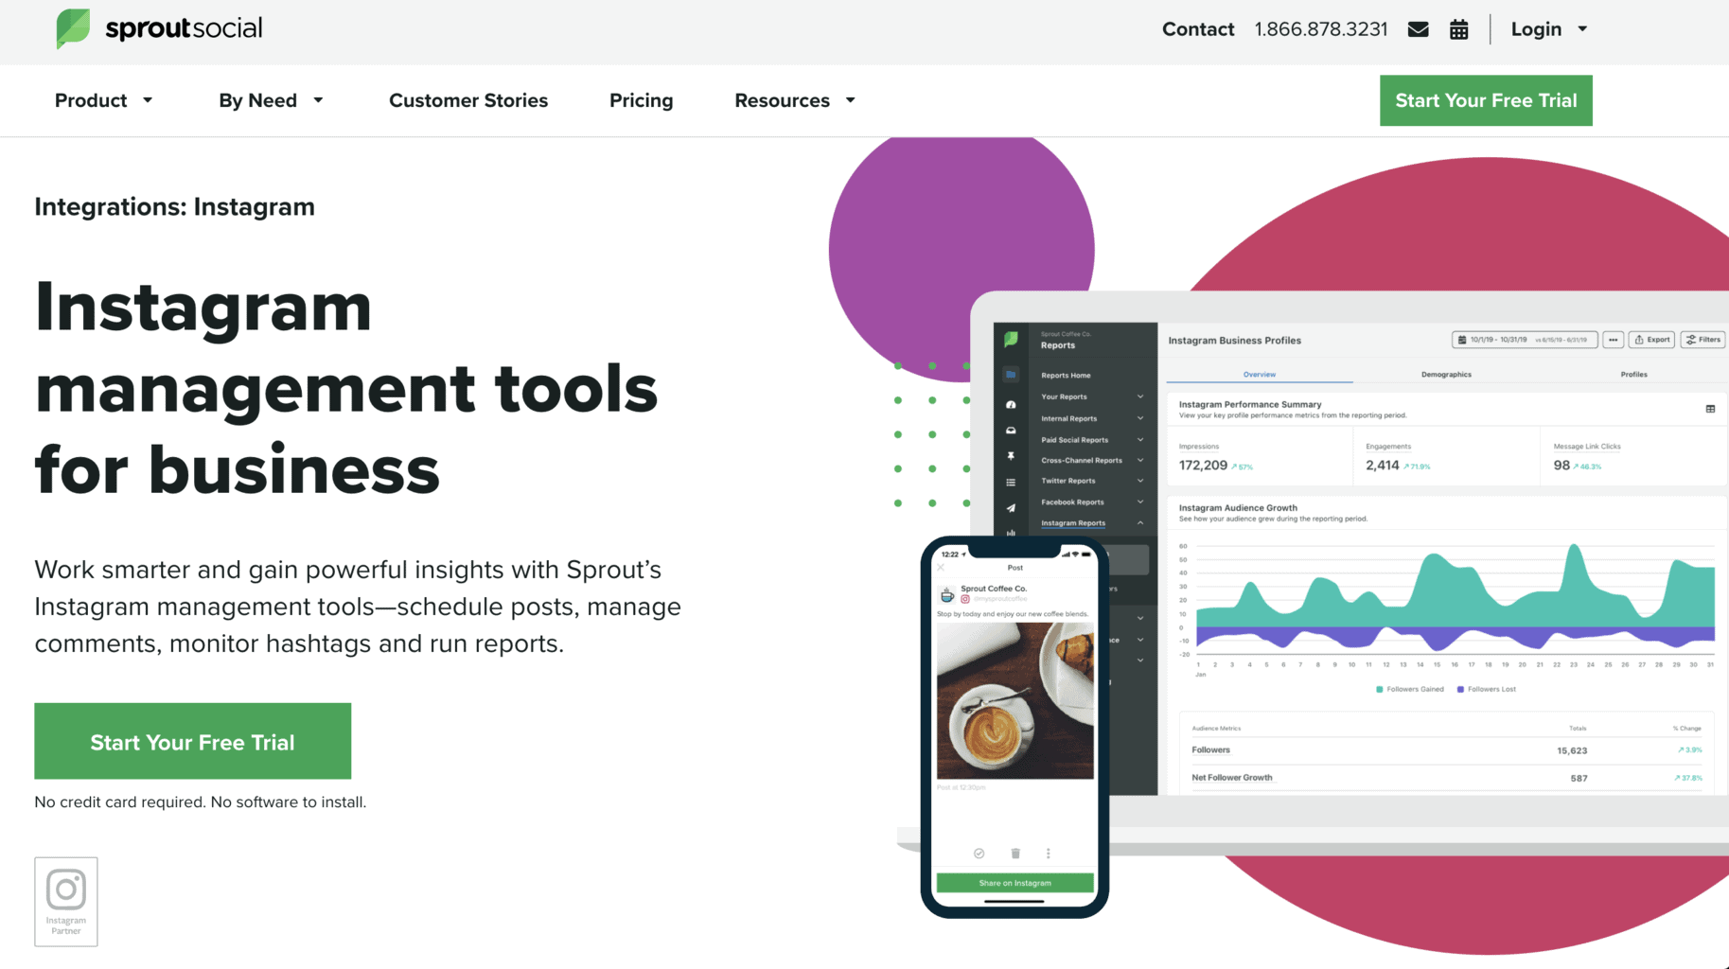Image resolution: width=1729 pixels, height=969 pixels.
Task: Select the folder icon in dashboard sidebar
Action: [x=1011, y=375]
